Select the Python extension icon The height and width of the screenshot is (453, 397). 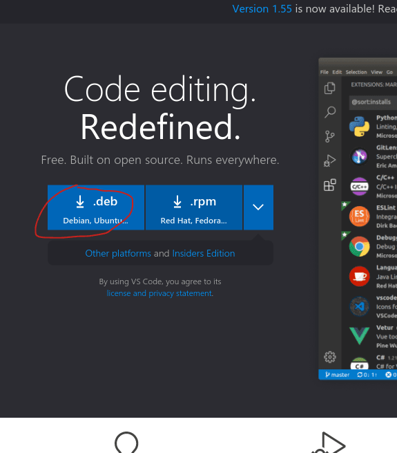(359, 127)
